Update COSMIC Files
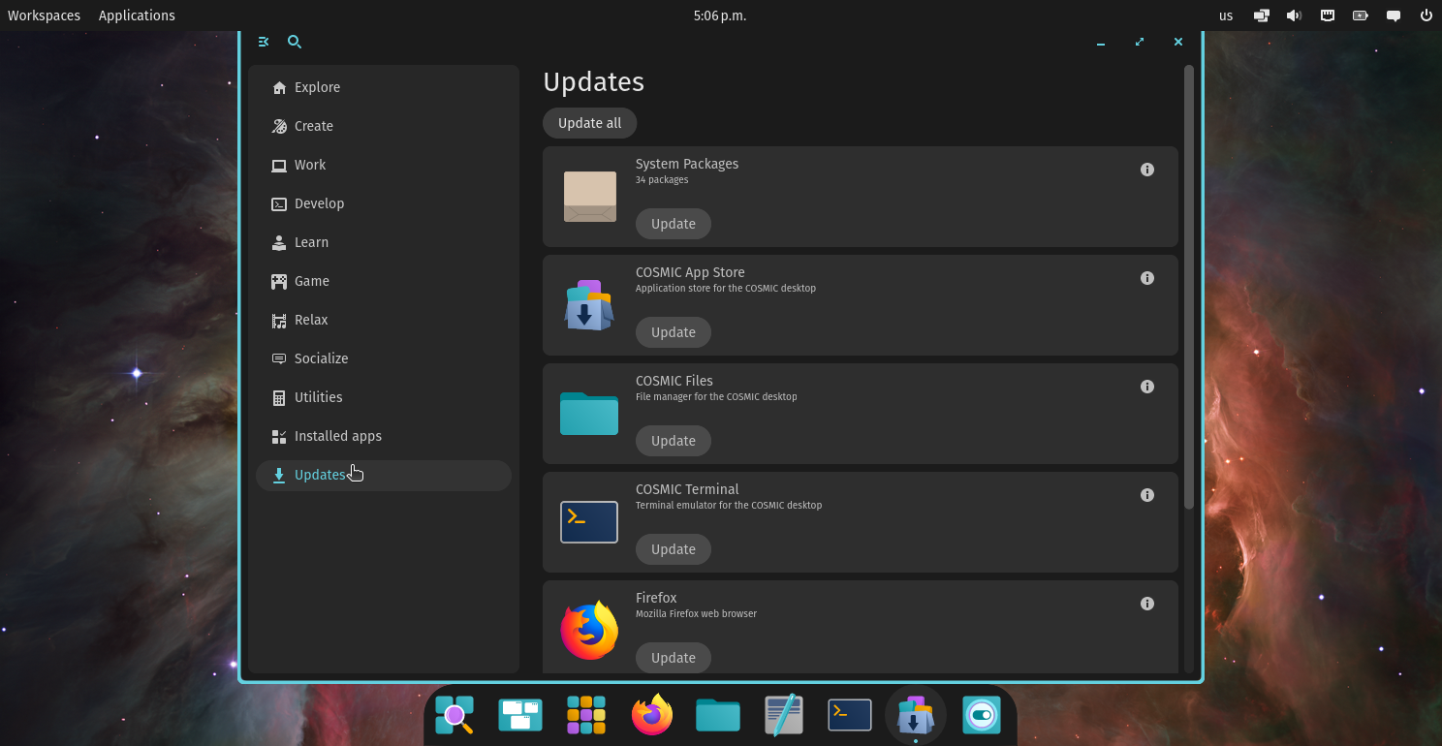Screen dimensions: 1442x746 click(x=674, y=441)
